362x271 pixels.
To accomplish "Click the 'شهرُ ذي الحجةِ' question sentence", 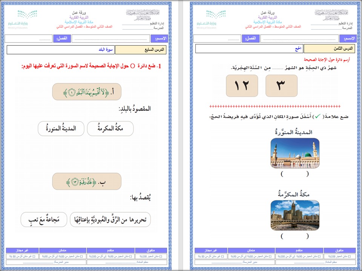I will [x=284, y=68].
